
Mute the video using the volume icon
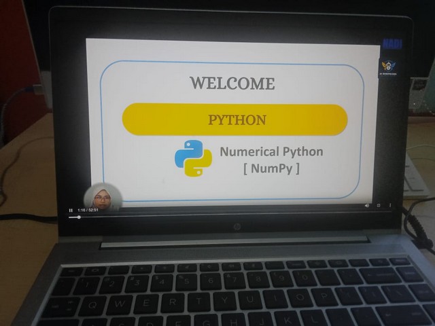(367, 205)
